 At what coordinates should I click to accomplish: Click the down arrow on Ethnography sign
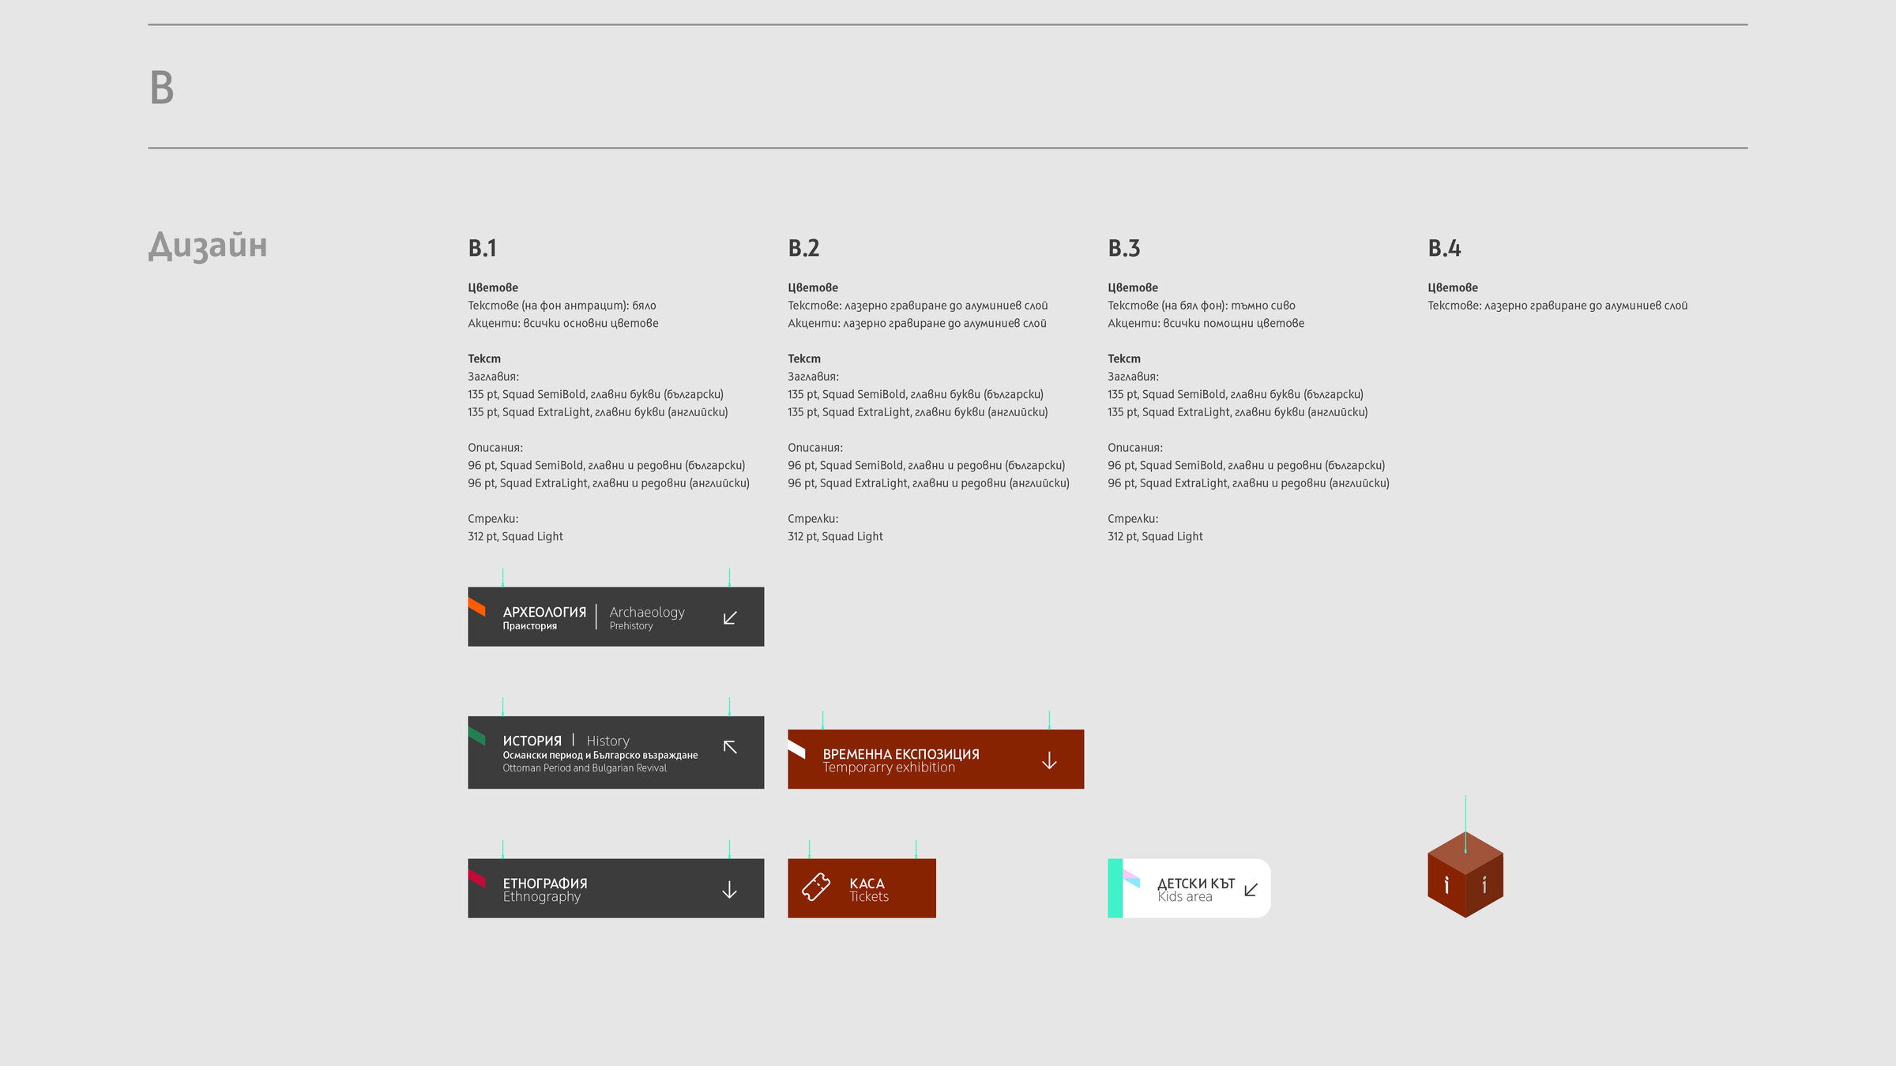[x=729, y=890]
